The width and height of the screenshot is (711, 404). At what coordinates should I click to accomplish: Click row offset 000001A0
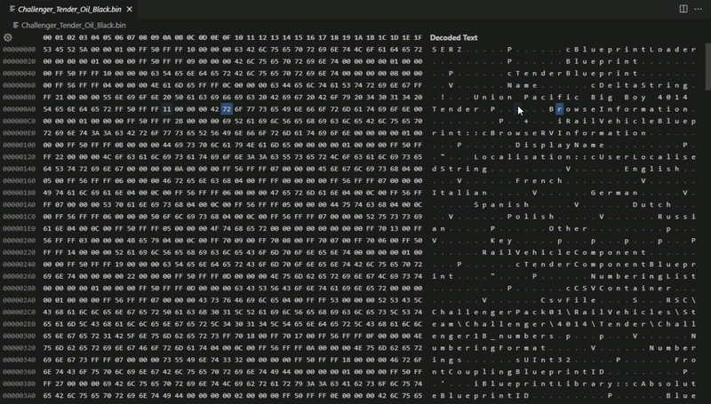tap(19, 205)
